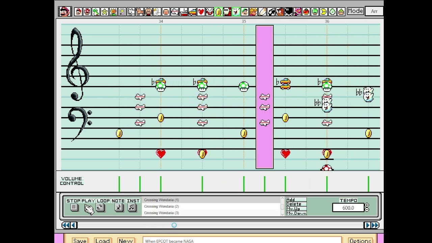Click the song position slider thumb
432x243 pixels.
[x=174, y=225]
